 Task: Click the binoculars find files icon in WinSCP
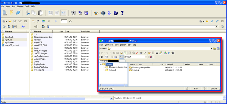pyautogui.click(x=173, y=53)
